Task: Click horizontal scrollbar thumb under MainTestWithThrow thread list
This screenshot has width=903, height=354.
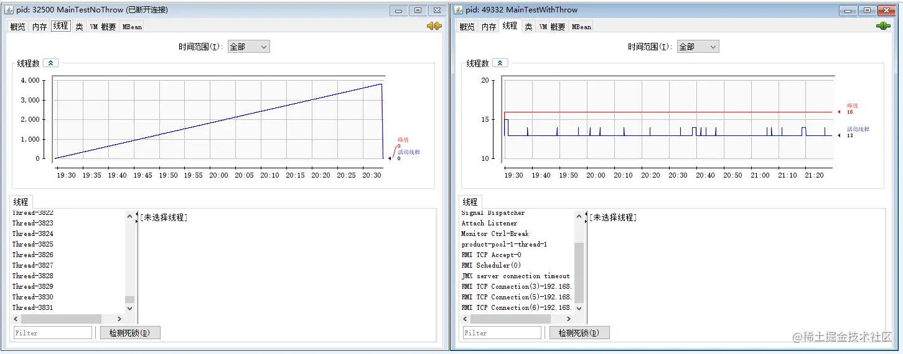Action: pyautogui.click(x=510, y=319)
